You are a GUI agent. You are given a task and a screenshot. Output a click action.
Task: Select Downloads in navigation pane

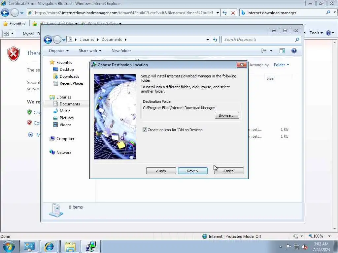tap(69, 76)
